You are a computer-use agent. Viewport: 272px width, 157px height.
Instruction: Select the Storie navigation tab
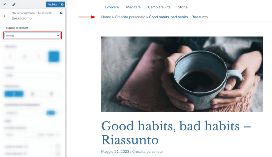click(x=182, y=7)
